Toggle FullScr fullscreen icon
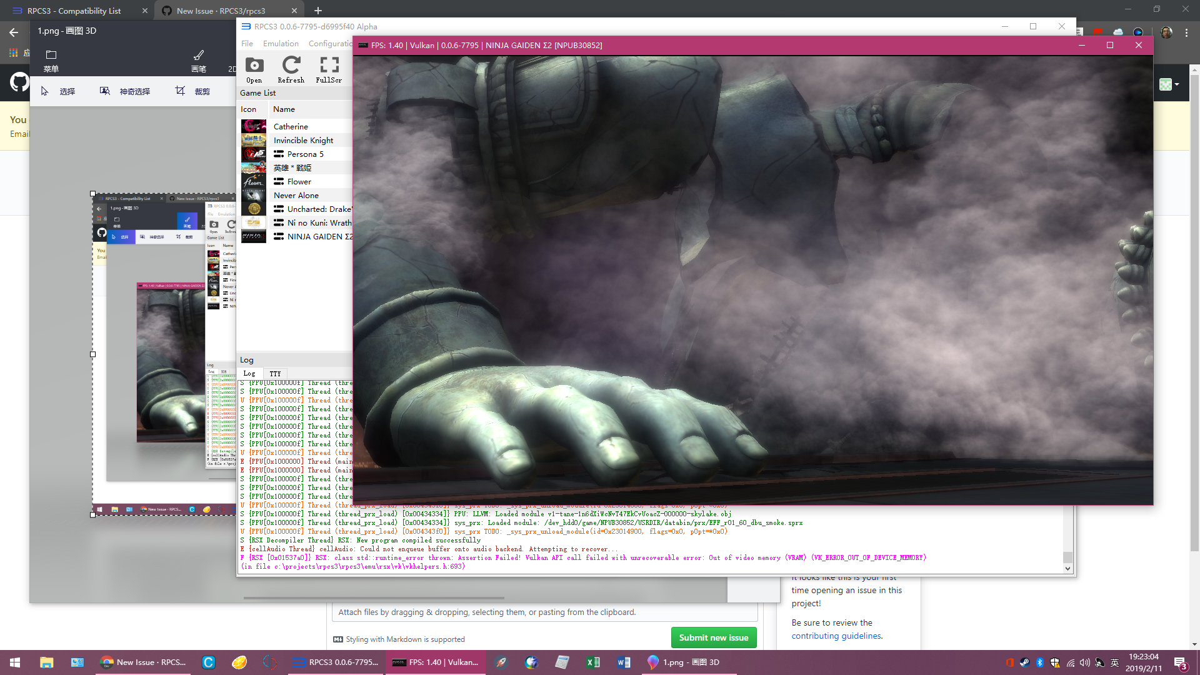Image resolution: width=1200 pixels, height=675 pixels. tap(329, 69)
